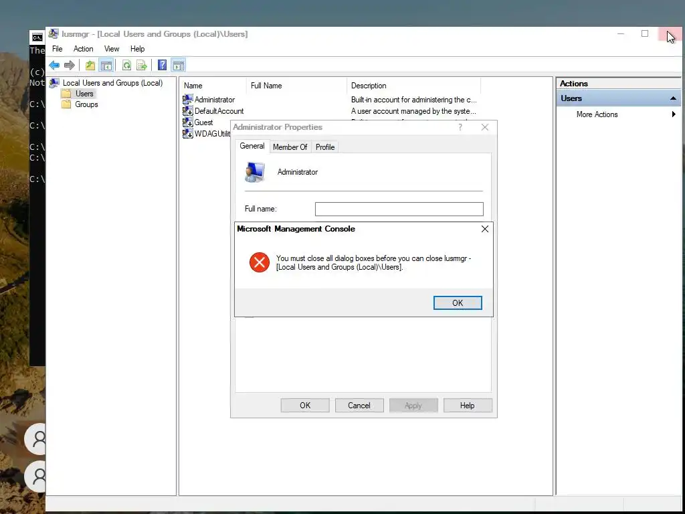685x514 pixels.
Task: Select the Guest name text
Action: 203,122
